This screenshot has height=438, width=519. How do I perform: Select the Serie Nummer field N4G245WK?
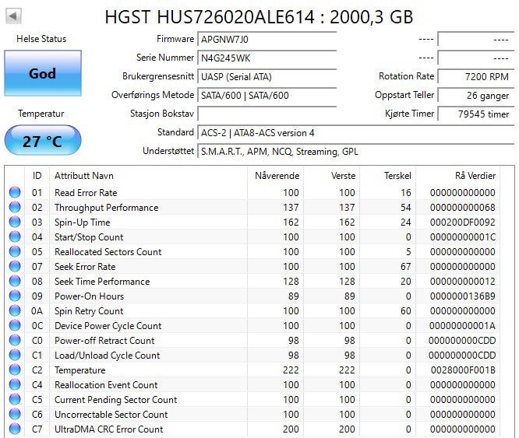tap(267, 58)
